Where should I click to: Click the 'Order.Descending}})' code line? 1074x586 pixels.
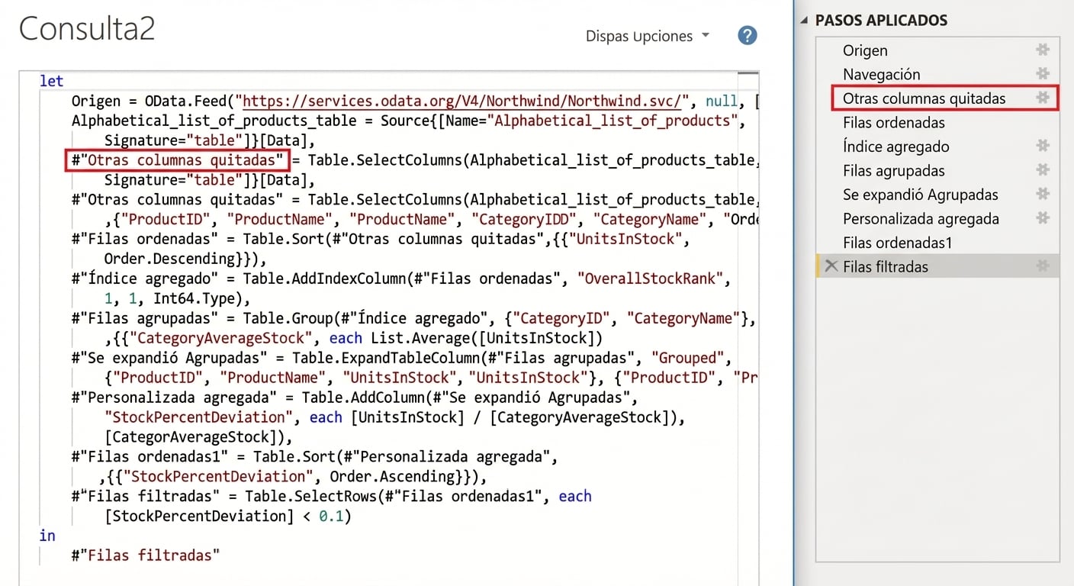pyautogui.click(x=185, y=259)
